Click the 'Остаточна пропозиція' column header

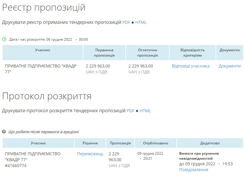coord(147,52)
